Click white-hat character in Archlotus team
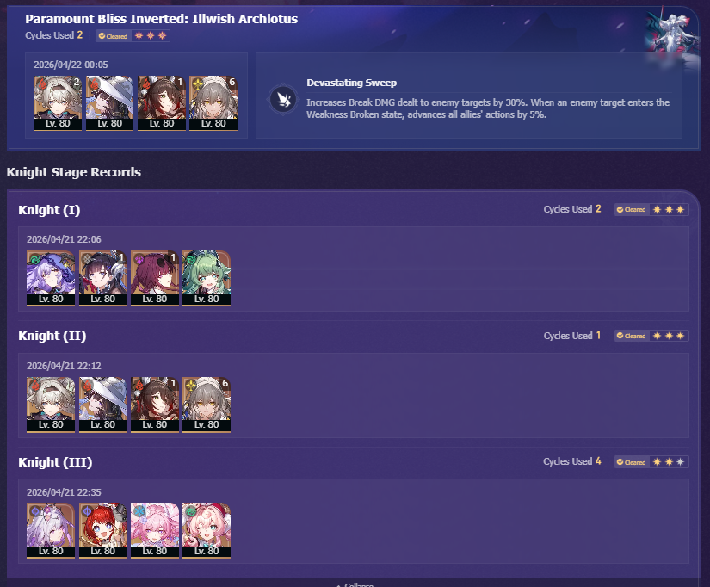Viewport: 710px width, 587px height. point(109,103)
